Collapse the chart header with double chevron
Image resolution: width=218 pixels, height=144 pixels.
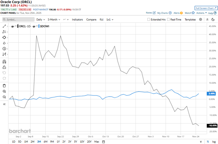click(x=207, y=20)
